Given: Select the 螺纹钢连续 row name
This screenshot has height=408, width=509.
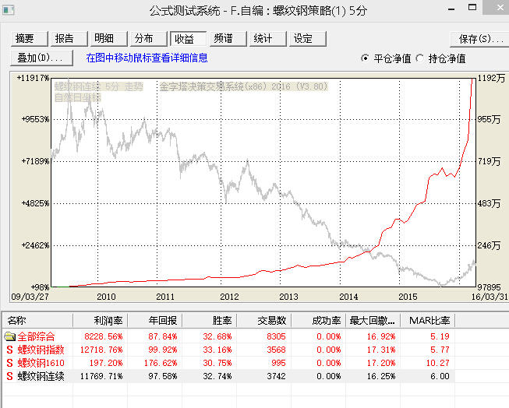Looking at the screenshot, I should 41,376.
